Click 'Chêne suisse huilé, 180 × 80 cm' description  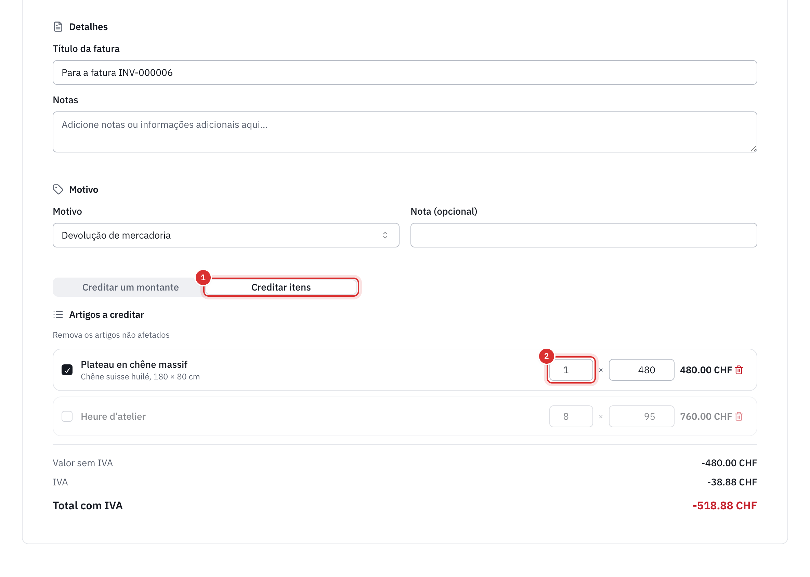(x=141, y=377)
